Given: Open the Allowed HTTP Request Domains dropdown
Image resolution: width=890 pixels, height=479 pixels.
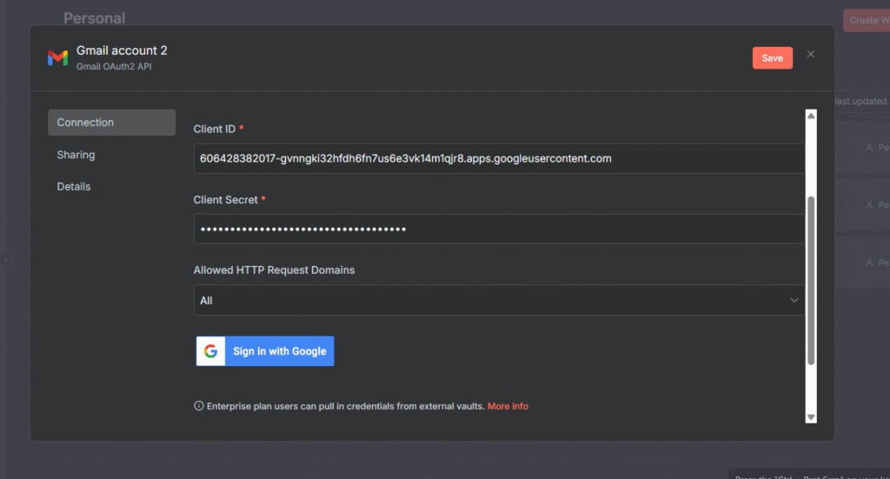Looking at the screenshot, I should tap(495, 300).
